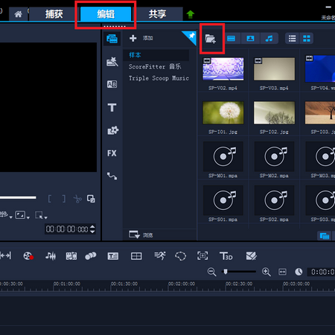335x335 pixels.
Task: Open the FX filter library
Action: [112, 153]
